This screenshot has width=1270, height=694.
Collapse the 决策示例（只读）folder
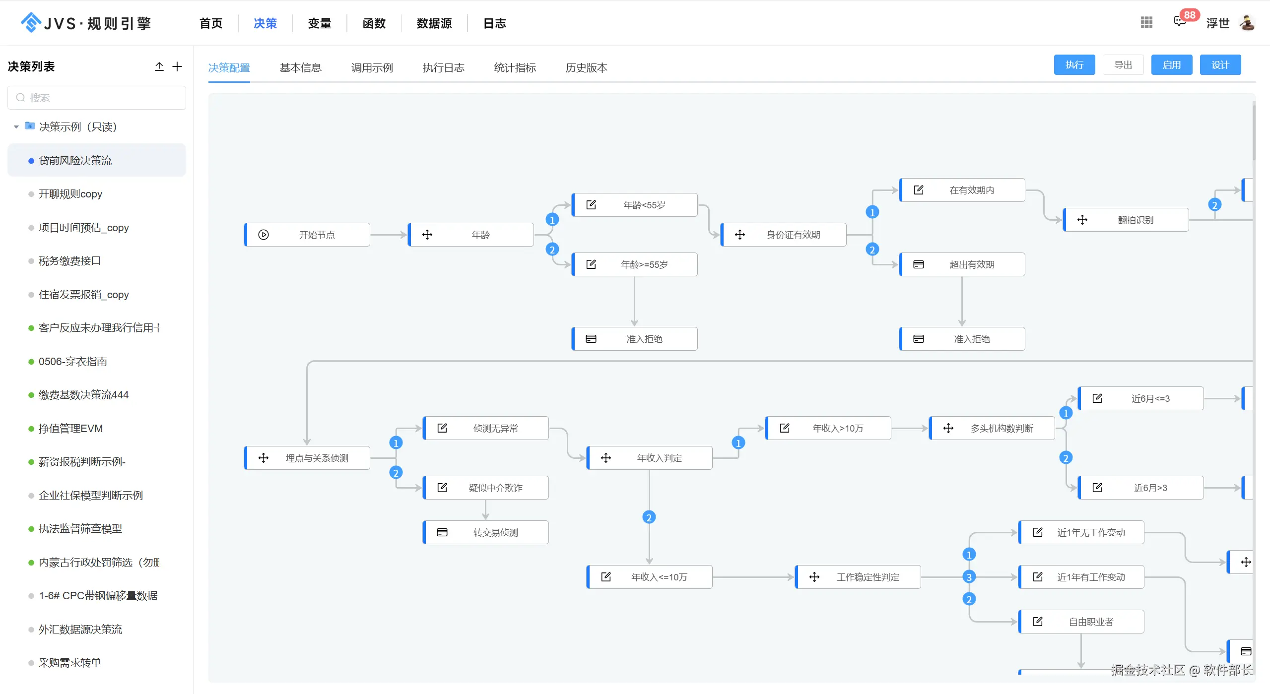coord(16,127)
